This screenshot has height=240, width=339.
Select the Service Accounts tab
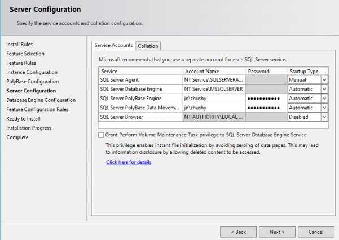[x=114, y=46]
